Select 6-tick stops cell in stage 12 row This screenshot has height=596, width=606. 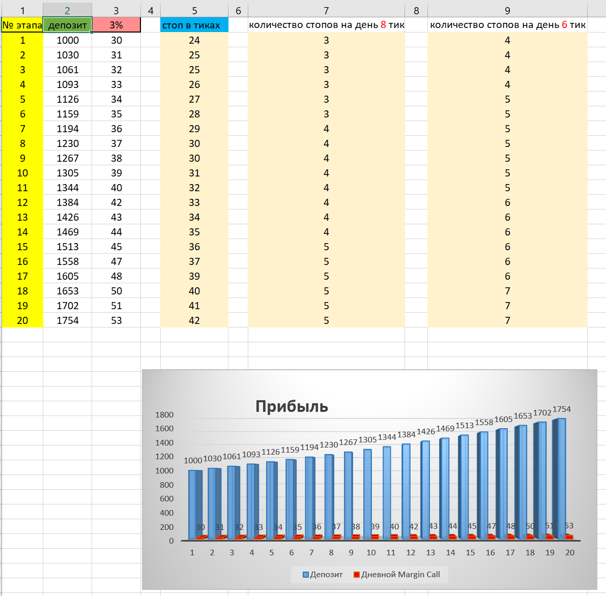[x=507, y=202]
